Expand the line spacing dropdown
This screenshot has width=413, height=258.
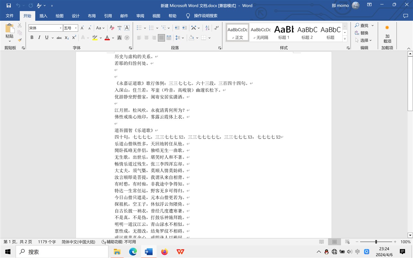click(x=182, y=38)
